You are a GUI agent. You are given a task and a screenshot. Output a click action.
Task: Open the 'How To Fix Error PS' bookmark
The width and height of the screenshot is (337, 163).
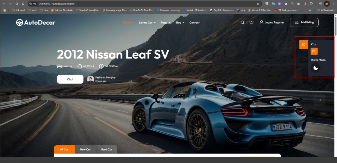click(141, 10)
